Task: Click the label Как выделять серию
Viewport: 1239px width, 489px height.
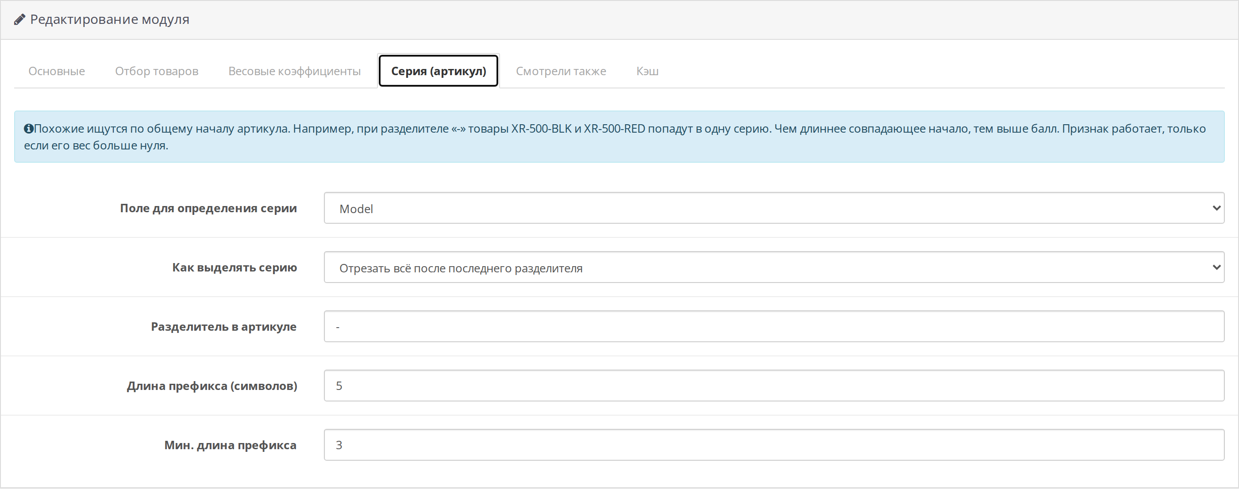Action: (235, 267)
